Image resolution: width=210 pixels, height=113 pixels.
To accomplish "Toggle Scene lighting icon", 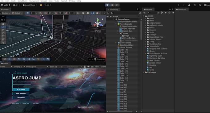I will [x=83, y=13].
